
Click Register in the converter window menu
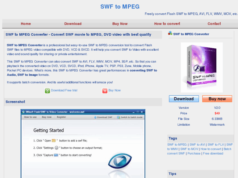(62, 117)
